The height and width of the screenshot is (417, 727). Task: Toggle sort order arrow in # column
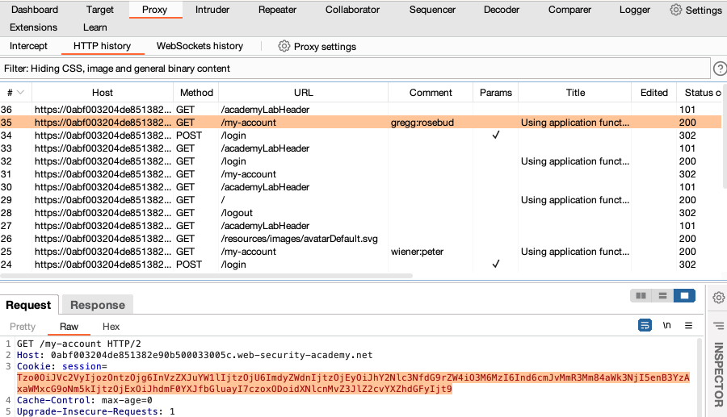[x=20, y=93]
